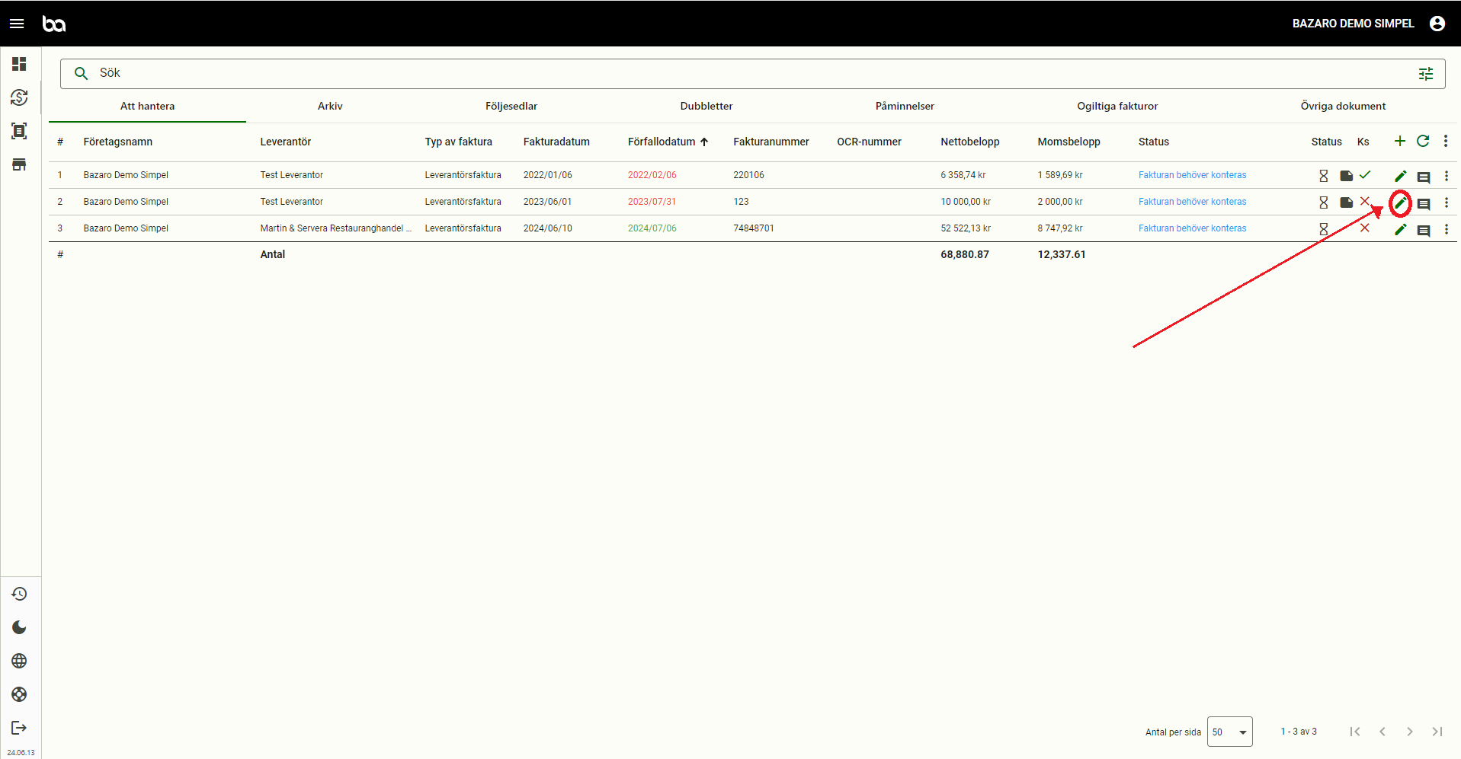Go to the Övriga dokument tab

click(1343, 107)
